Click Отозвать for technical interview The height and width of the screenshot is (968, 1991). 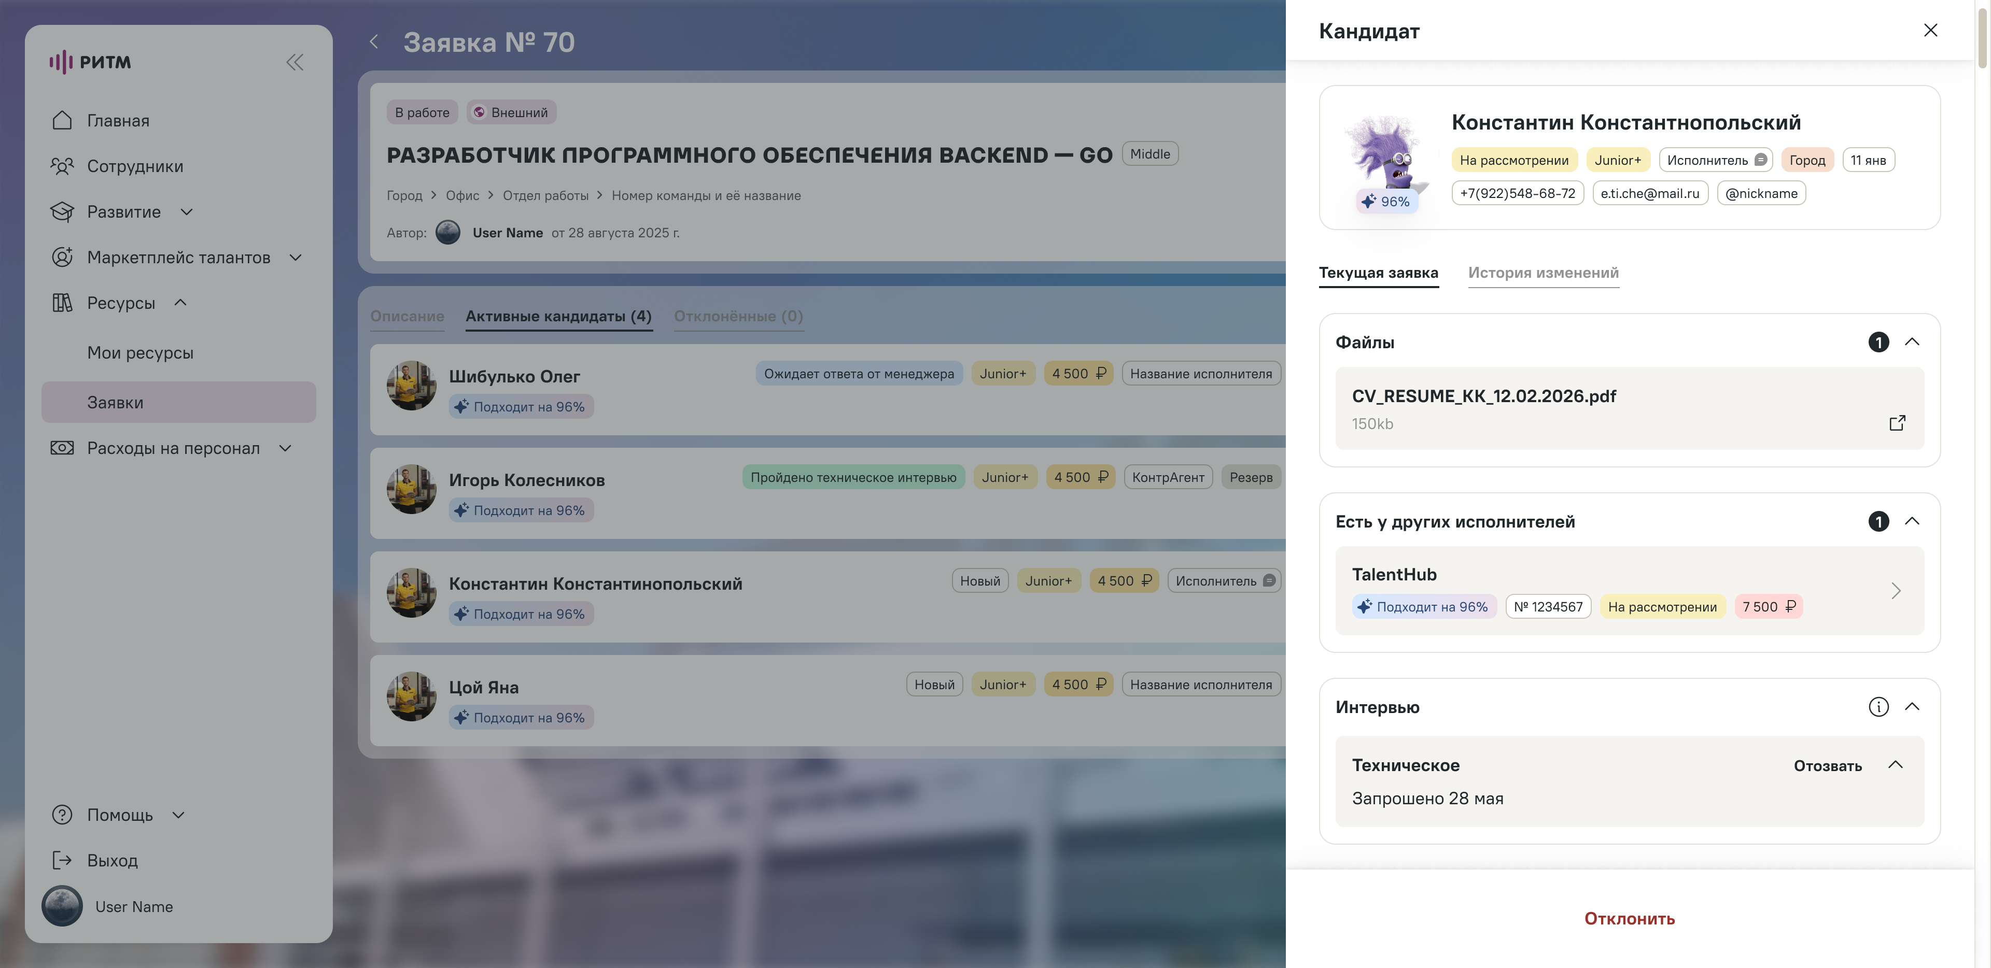pos(1827,765)
